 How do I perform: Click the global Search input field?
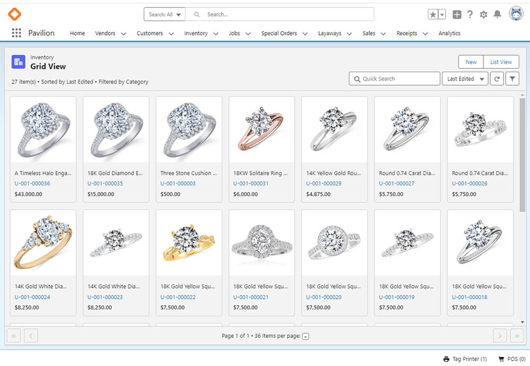[x=280, y=14]
